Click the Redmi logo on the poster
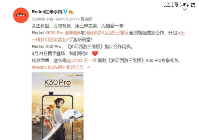The image size is (199, 140). pos(78,75)
